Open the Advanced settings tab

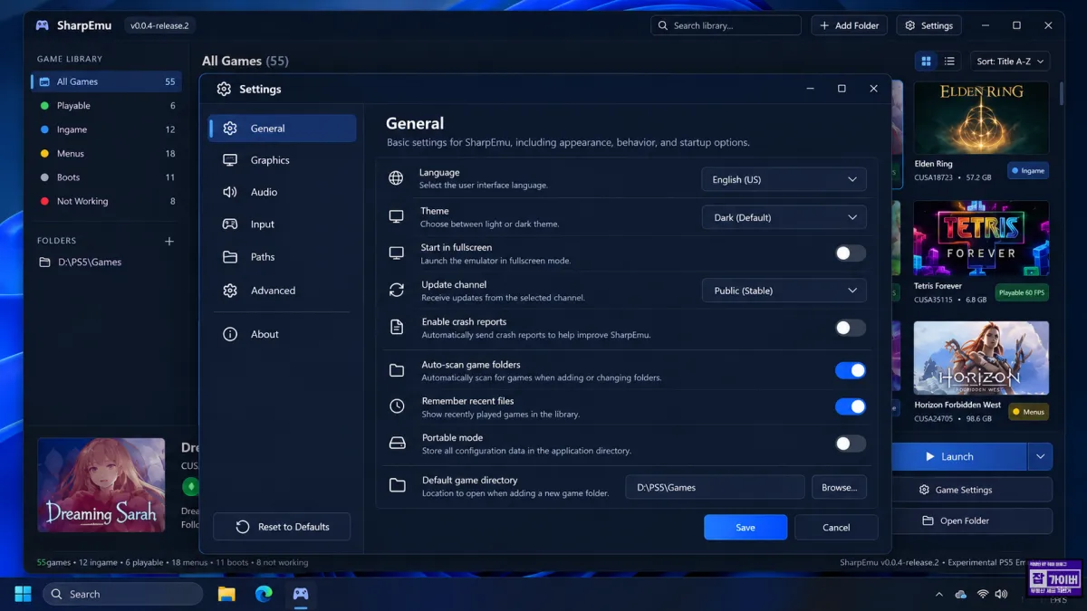[283, 291]
